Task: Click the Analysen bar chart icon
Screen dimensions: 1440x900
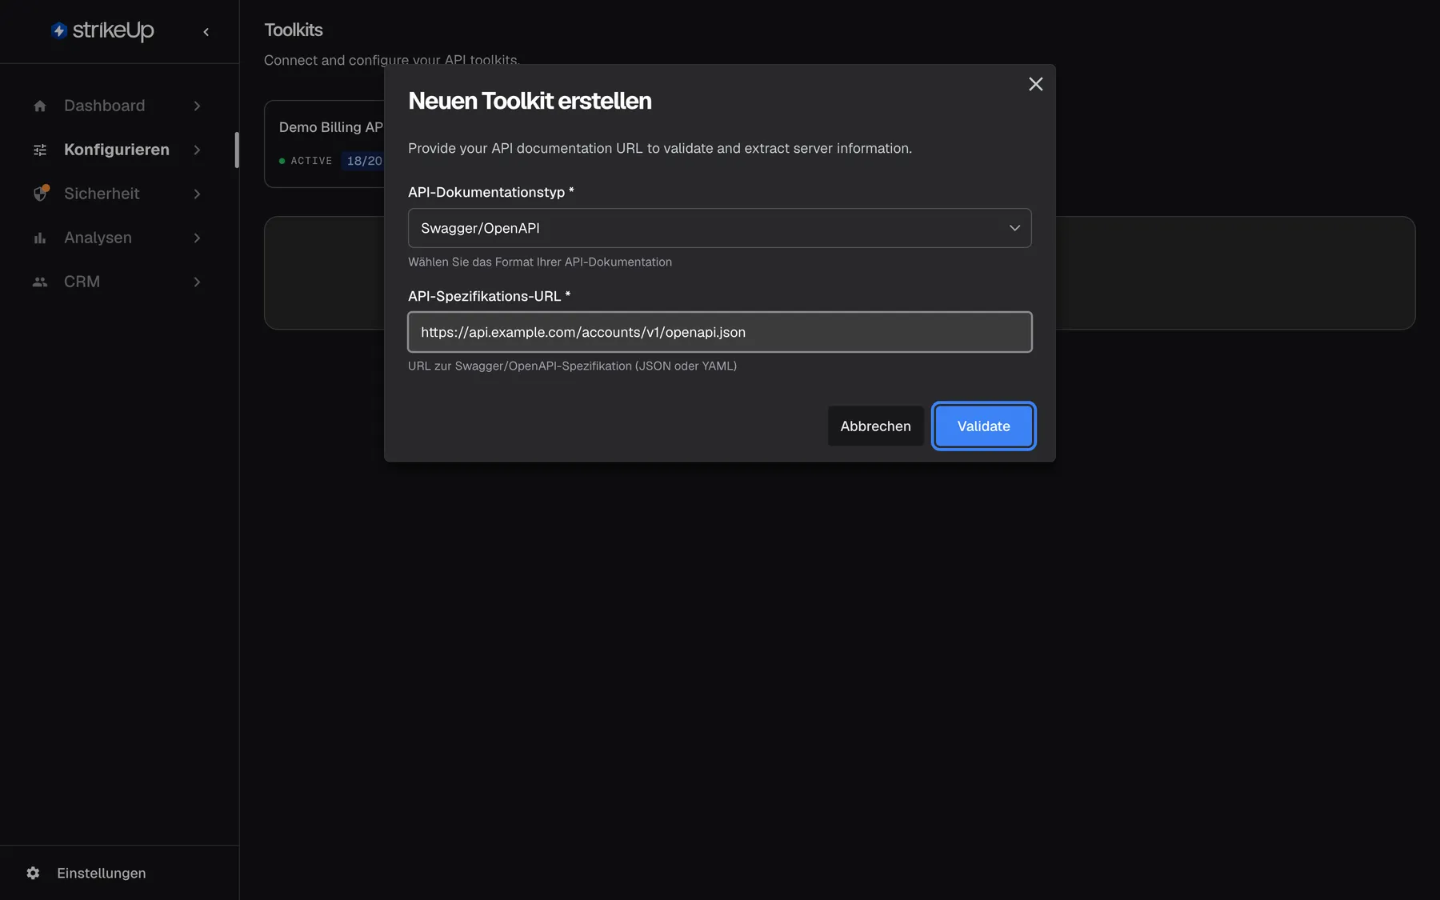Action: 40,238
